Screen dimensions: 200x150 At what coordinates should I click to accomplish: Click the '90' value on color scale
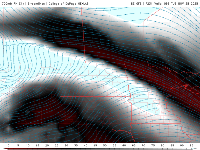point(182,145)
